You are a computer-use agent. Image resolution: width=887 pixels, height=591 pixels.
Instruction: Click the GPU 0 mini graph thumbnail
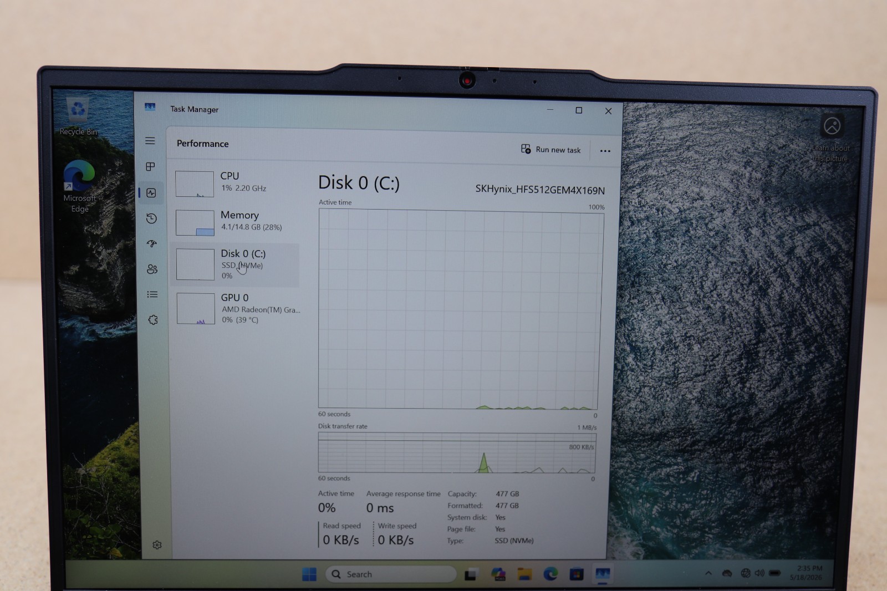point(196,309)
